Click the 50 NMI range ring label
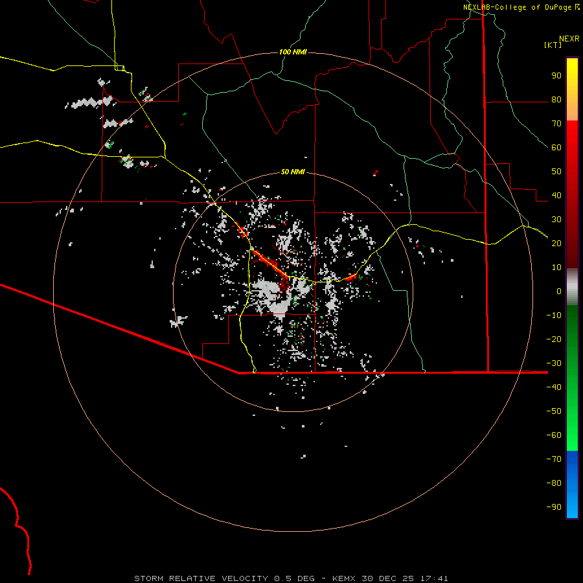 pyautogui.click(x=293, y=172)
